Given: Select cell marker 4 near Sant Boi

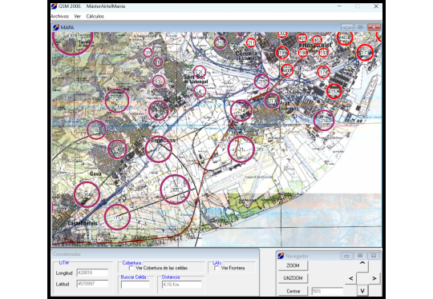Looking at the screenshot, I should click(x=200, y=91).
